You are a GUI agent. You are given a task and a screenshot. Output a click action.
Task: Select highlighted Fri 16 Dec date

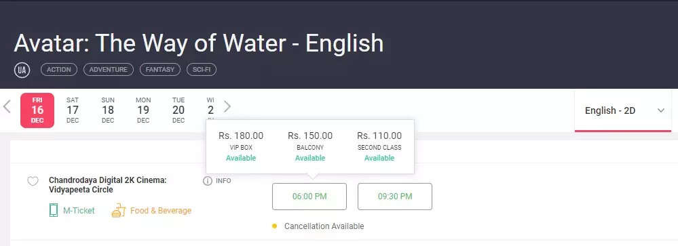(37, 110)
